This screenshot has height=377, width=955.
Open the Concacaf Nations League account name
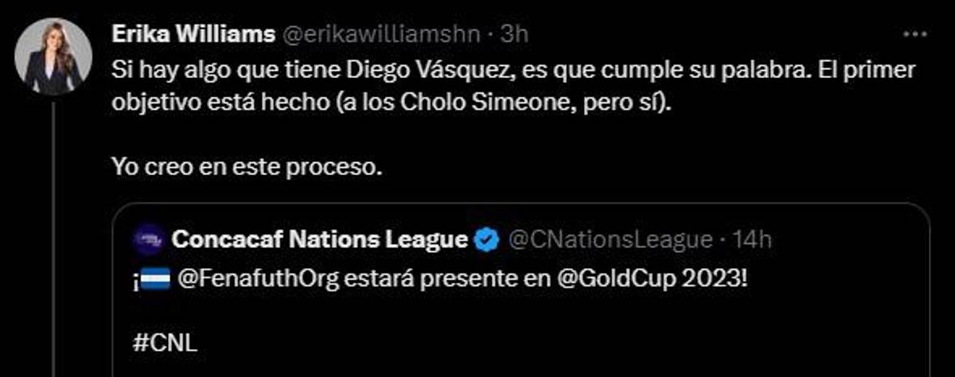click(x=318, y=239)
